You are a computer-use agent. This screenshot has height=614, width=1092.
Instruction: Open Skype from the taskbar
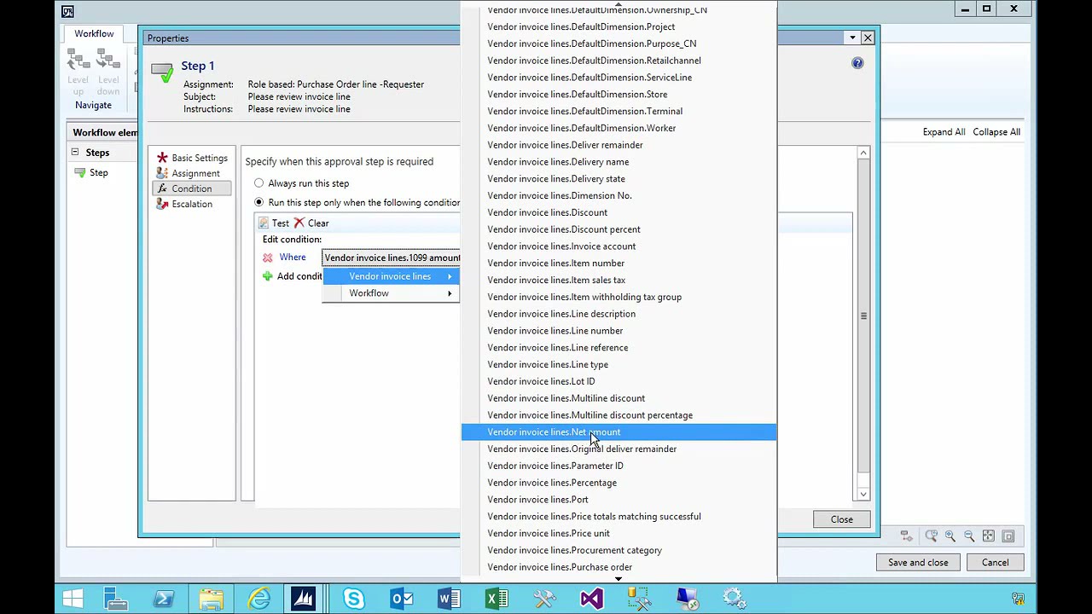(353, 599)
